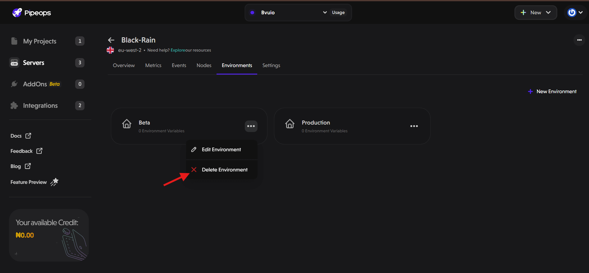
Task: Open the Pipeops rocket logo
Action: click(17, 13)
